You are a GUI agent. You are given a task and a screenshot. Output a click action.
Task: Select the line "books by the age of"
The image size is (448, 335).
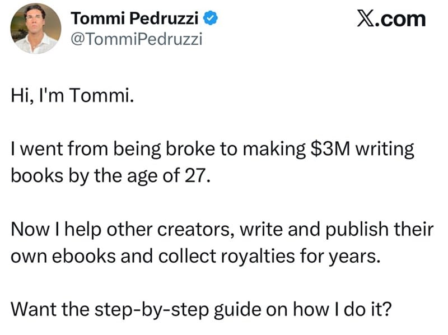coord(95,176)
